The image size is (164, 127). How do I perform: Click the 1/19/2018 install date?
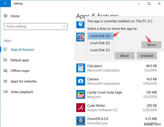click(x=150, y=84)
